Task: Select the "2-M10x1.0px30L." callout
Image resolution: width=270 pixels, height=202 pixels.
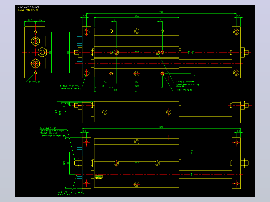Action: (x=49, y=128)
